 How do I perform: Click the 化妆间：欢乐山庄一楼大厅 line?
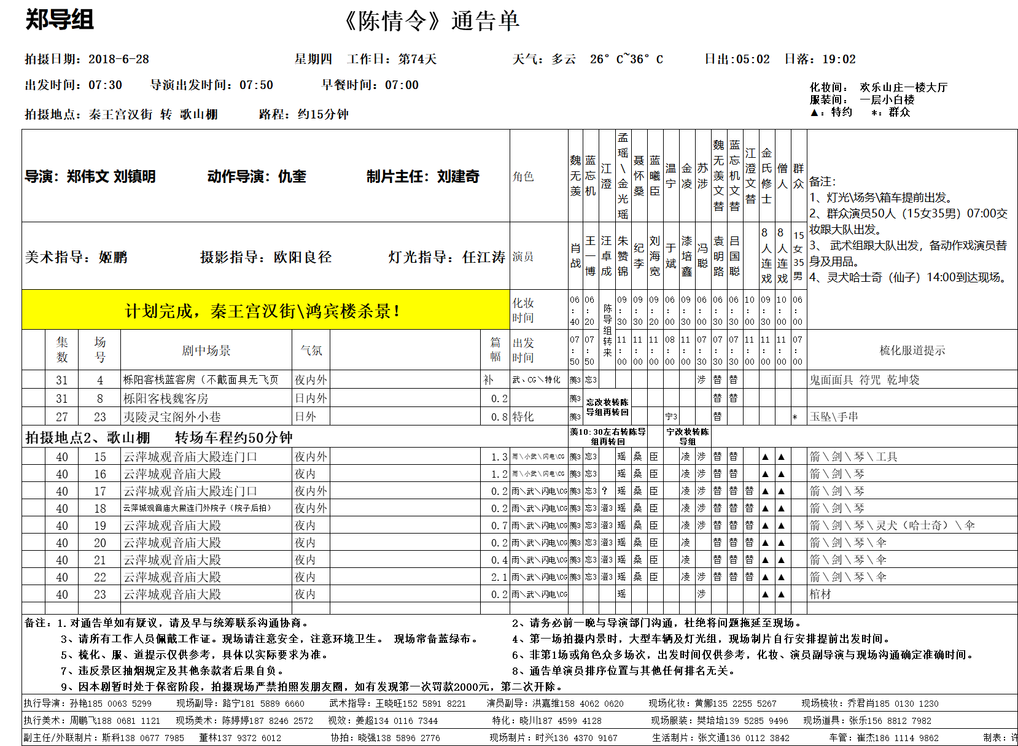pos(879,87)
